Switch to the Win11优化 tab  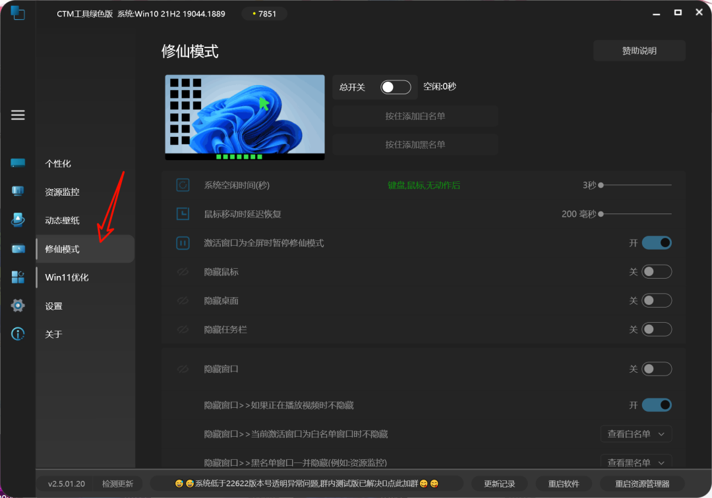click(x=68, y=277)
